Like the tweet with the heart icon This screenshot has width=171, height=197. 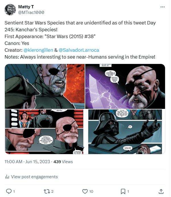tap(84, 191)
